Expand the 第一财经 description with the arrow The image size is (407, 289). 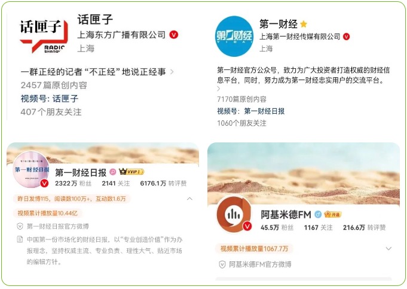point(218,89)
